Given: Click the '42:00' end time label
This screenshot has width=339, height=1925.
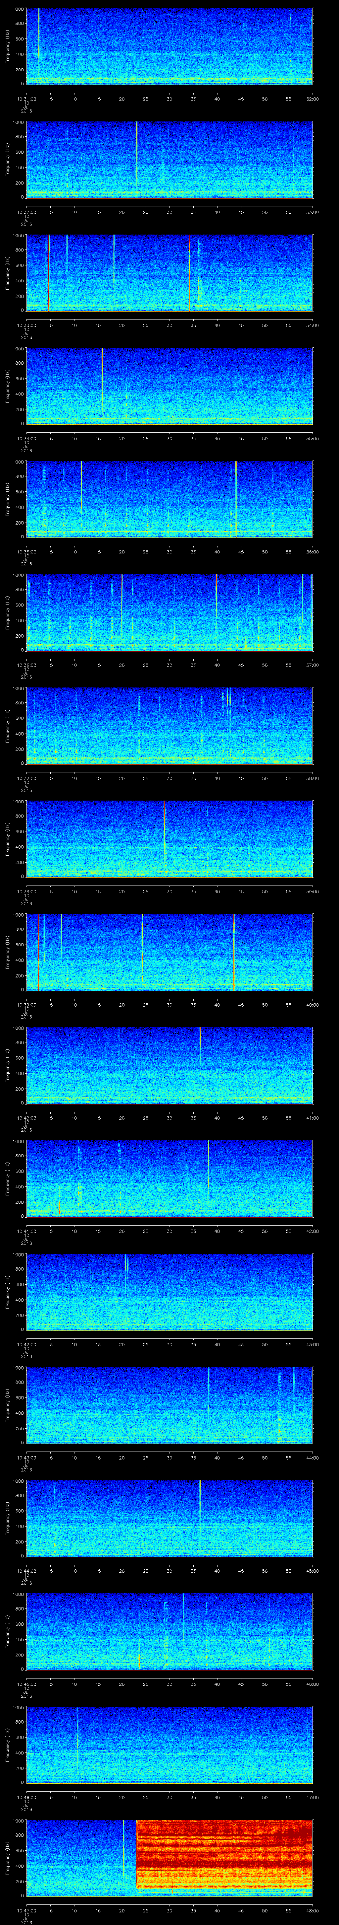Looking at the screenshot, I should point(312,1231).
